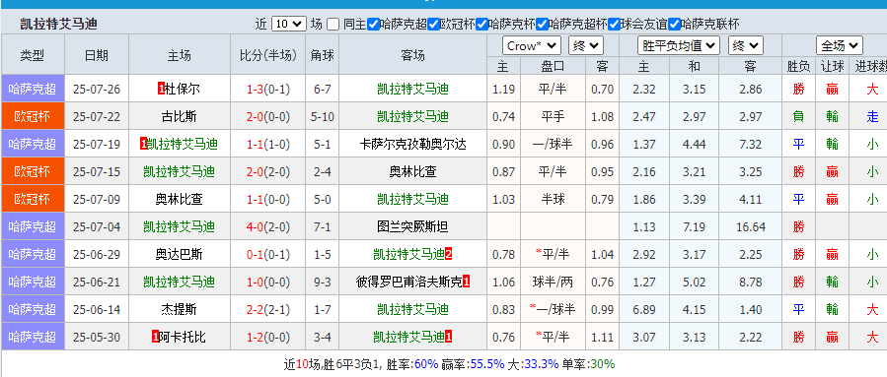Click the 日期 column header

pyautogui.click(x=96, y=55)
